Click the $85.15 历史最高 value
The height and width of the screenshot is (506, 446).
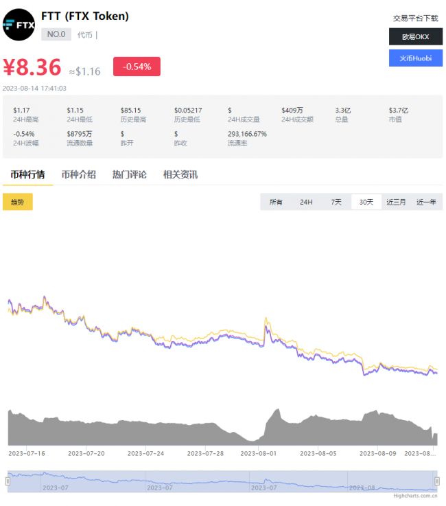pos(130,111)
